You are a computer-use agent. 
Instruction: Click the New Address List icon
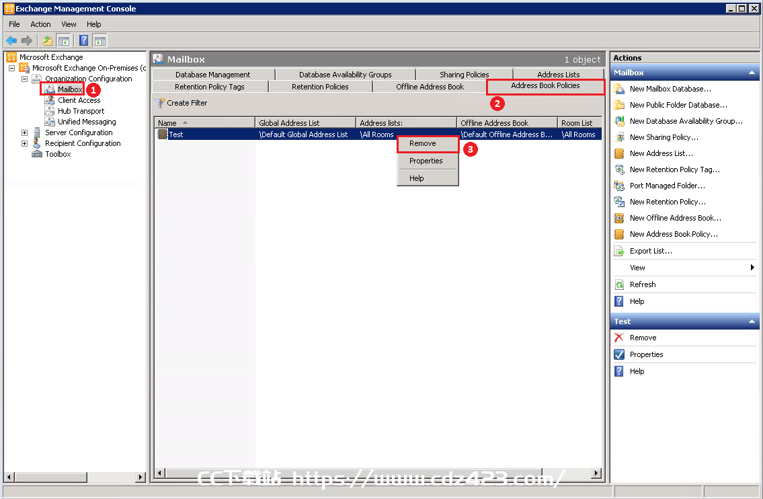click(x=619, y=153)
